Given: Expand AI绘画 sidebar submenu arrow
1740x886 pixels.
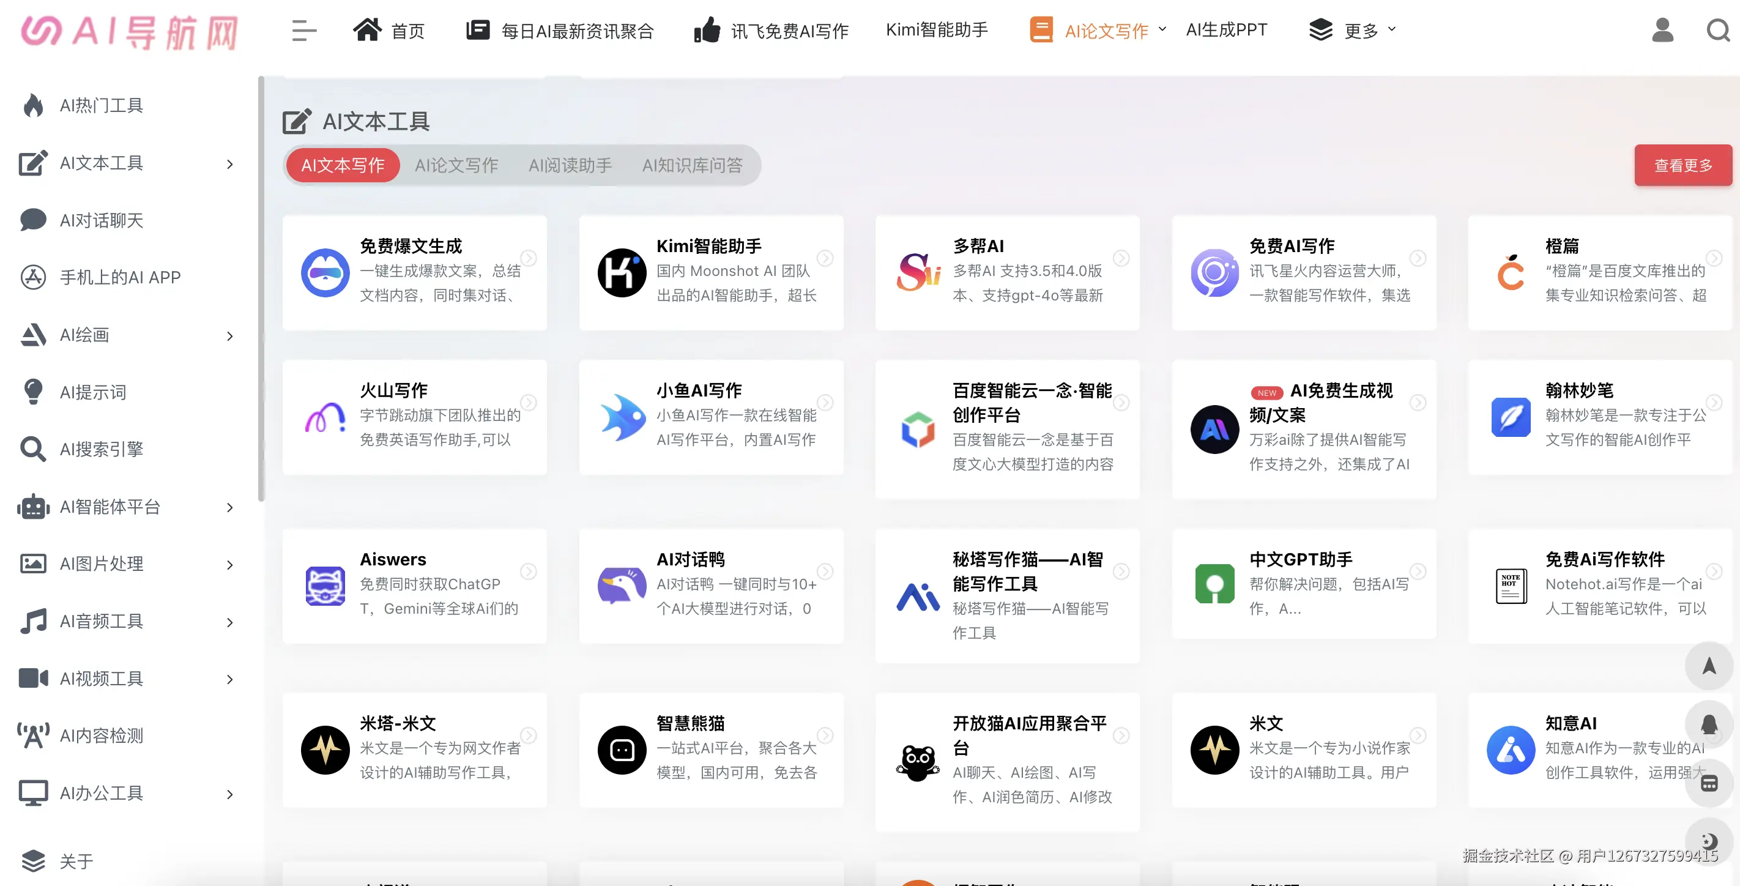Looking at the screenshot, I should 229,336.
